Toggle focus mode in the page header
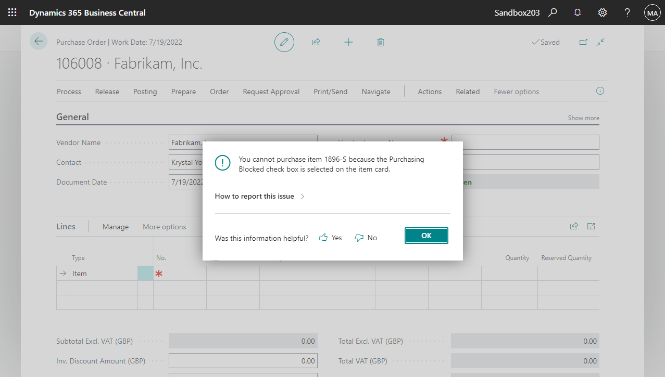Image resolution: width=665 pixels, height=377 pixels. click(600, 42)
